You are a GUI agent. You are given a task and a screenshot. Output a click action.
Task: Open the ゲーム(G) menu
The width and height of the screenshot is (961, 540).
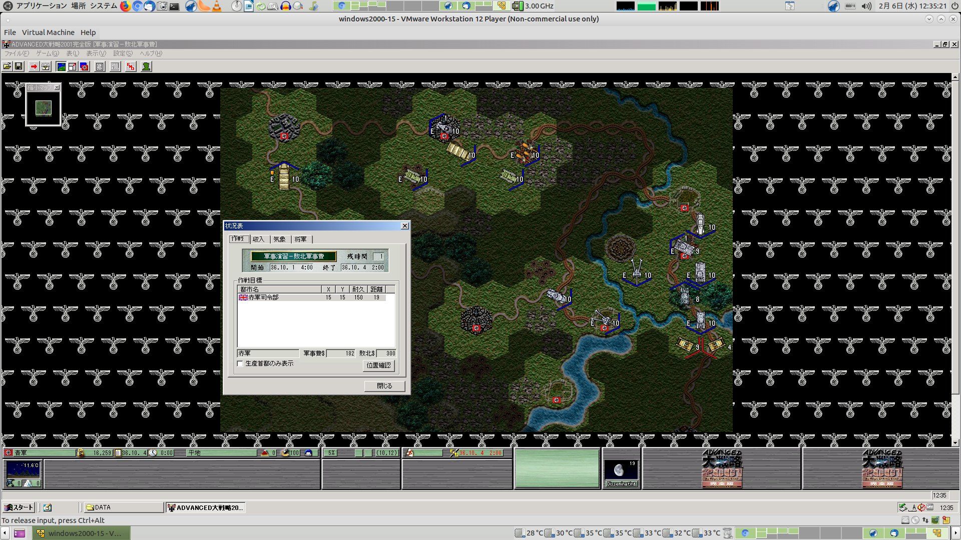pos(47,53)
